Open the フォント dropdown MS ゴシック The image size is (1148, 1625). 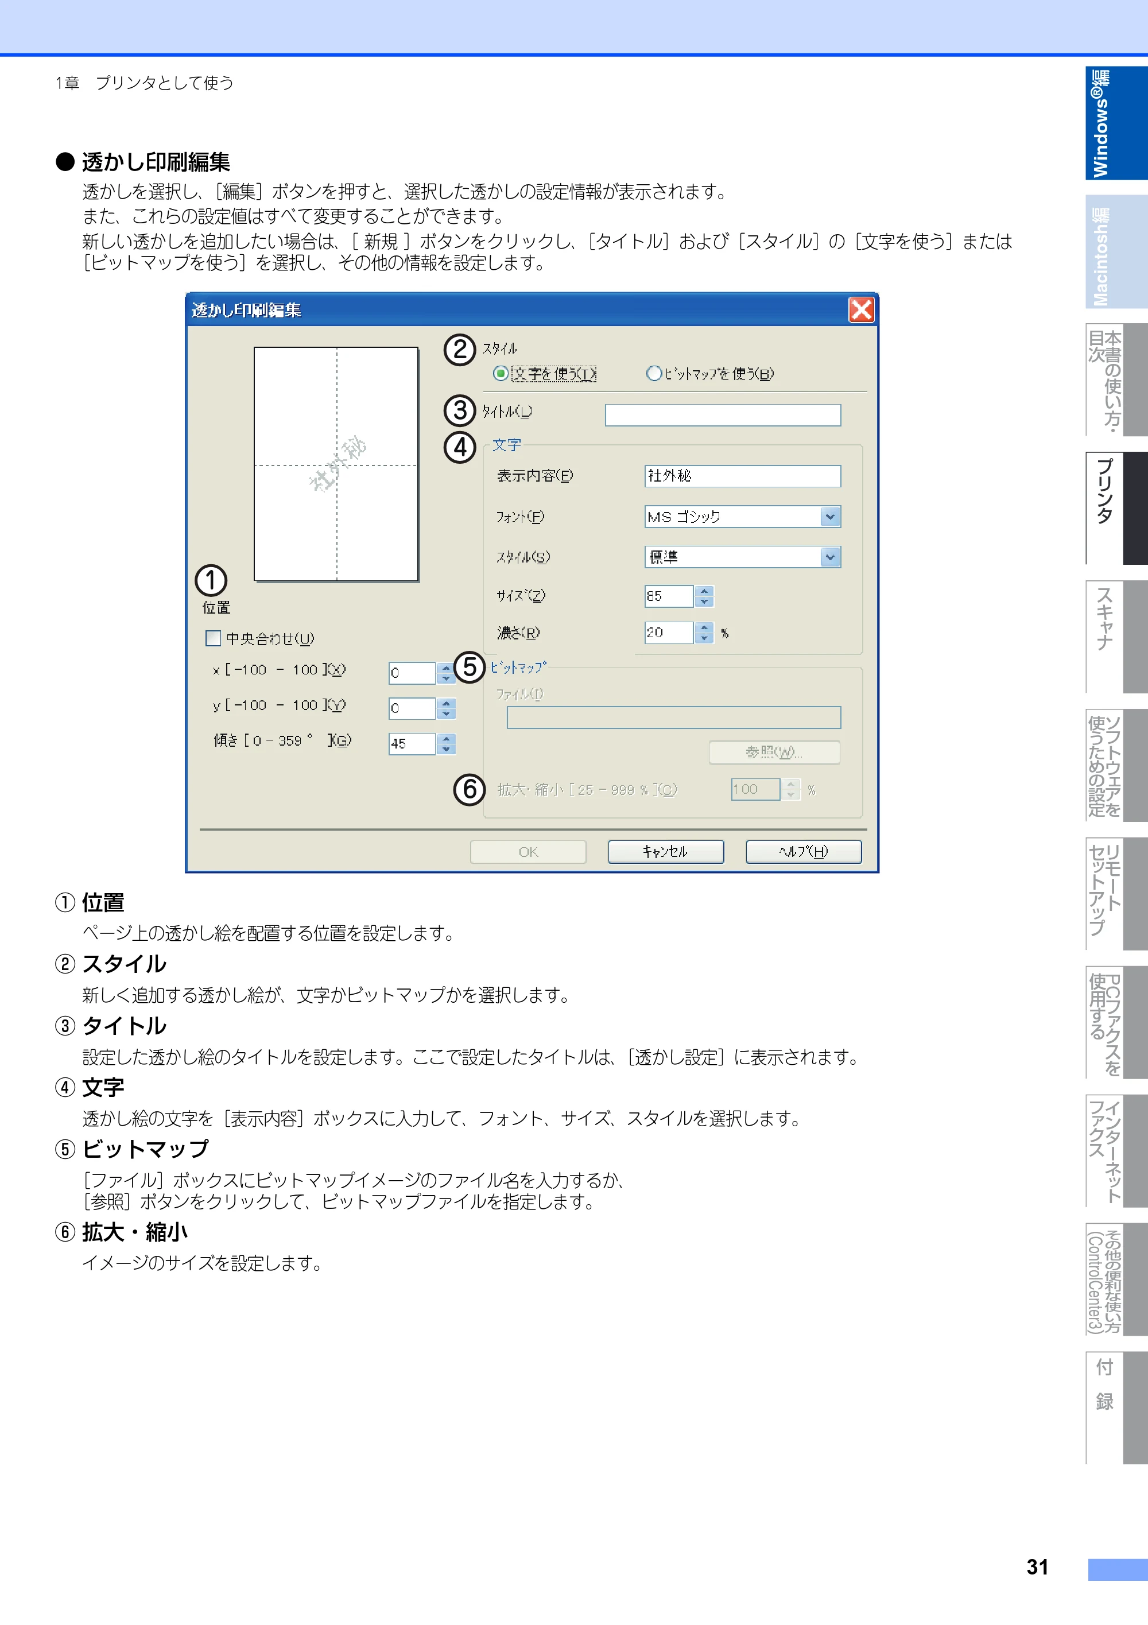[x=830, y=517]
